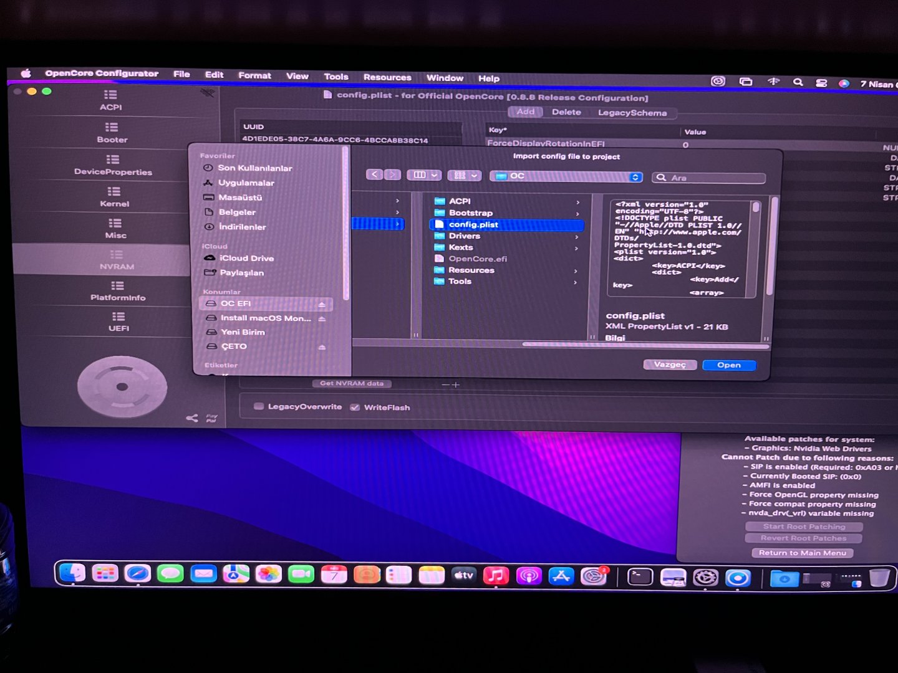The height and width of the screenshot is (673, 898).
Task: Open Trash in the Dock
Action: click(879, 578)
